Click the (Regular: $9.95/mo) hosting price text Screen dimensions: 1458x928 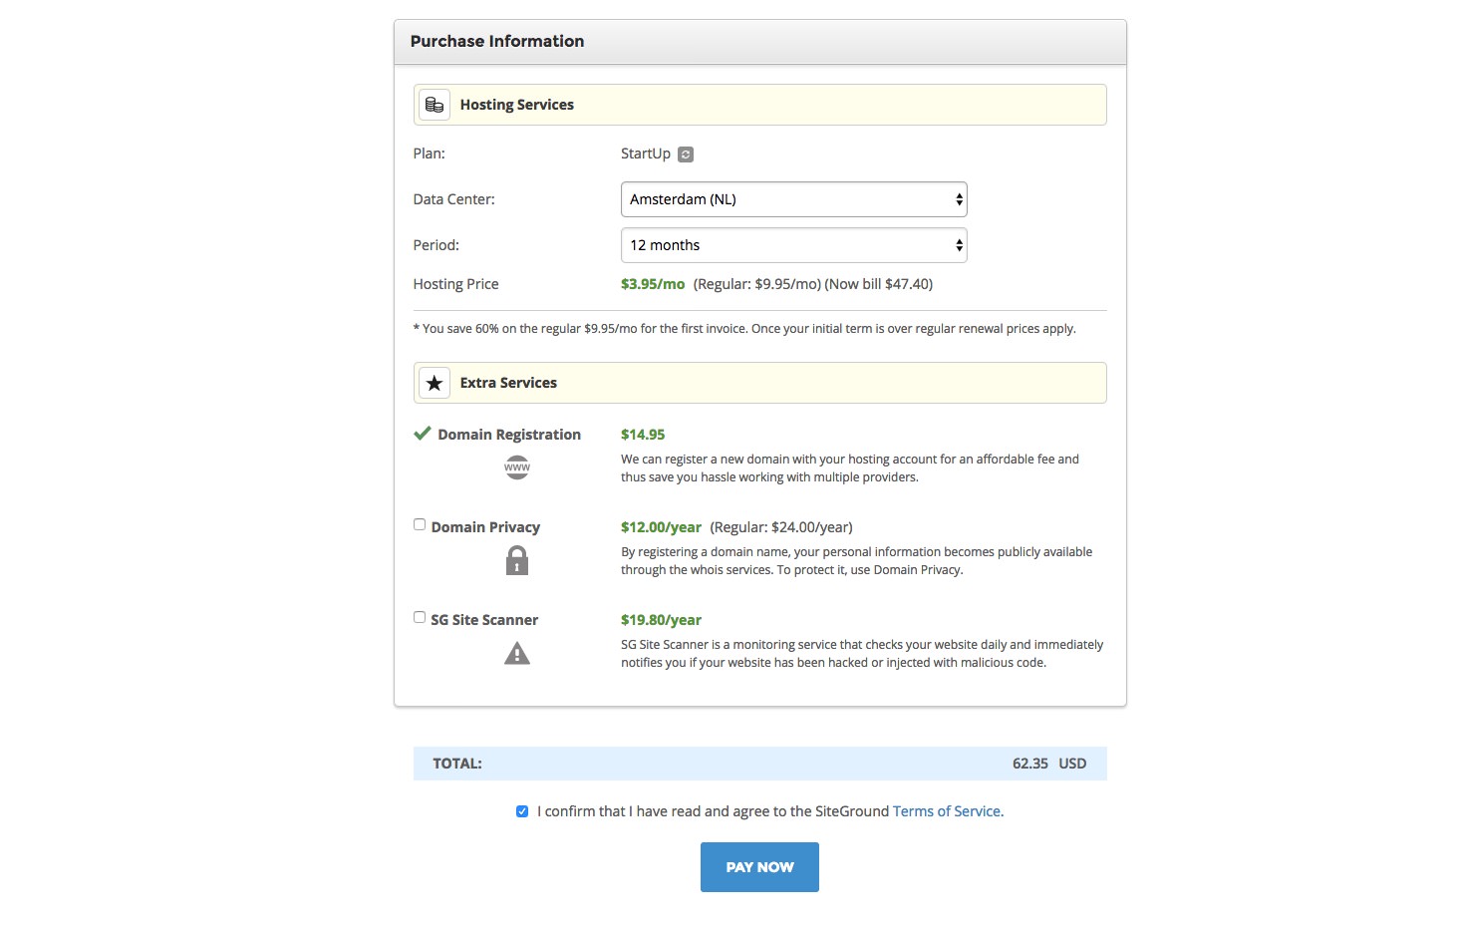(757, 284)
